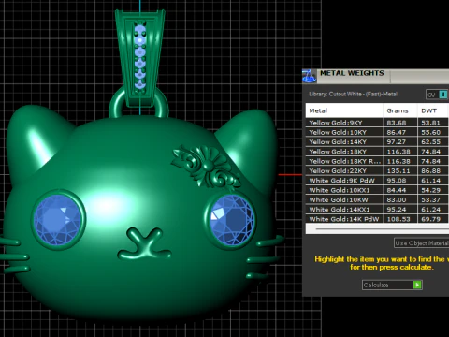Click the 86.88 DWT value
The width and height of the screenshot is (449, 337).
point(430,171)
